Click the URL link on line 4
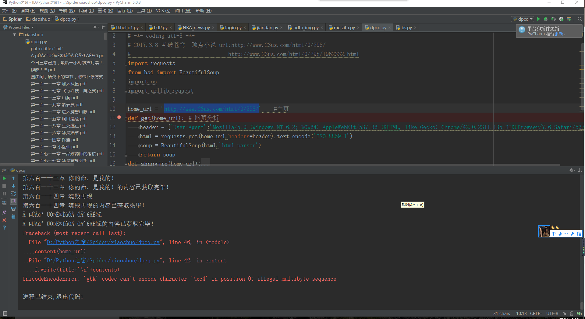The image size is (585, 319). click(293, 54)
